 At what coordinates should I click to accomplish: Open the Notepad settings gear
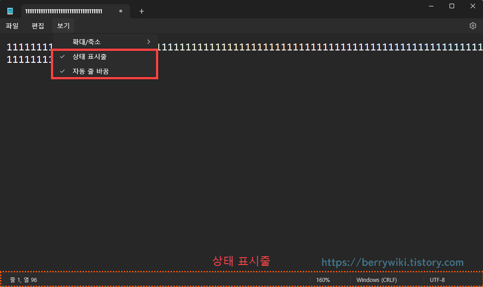click(473, 26)
